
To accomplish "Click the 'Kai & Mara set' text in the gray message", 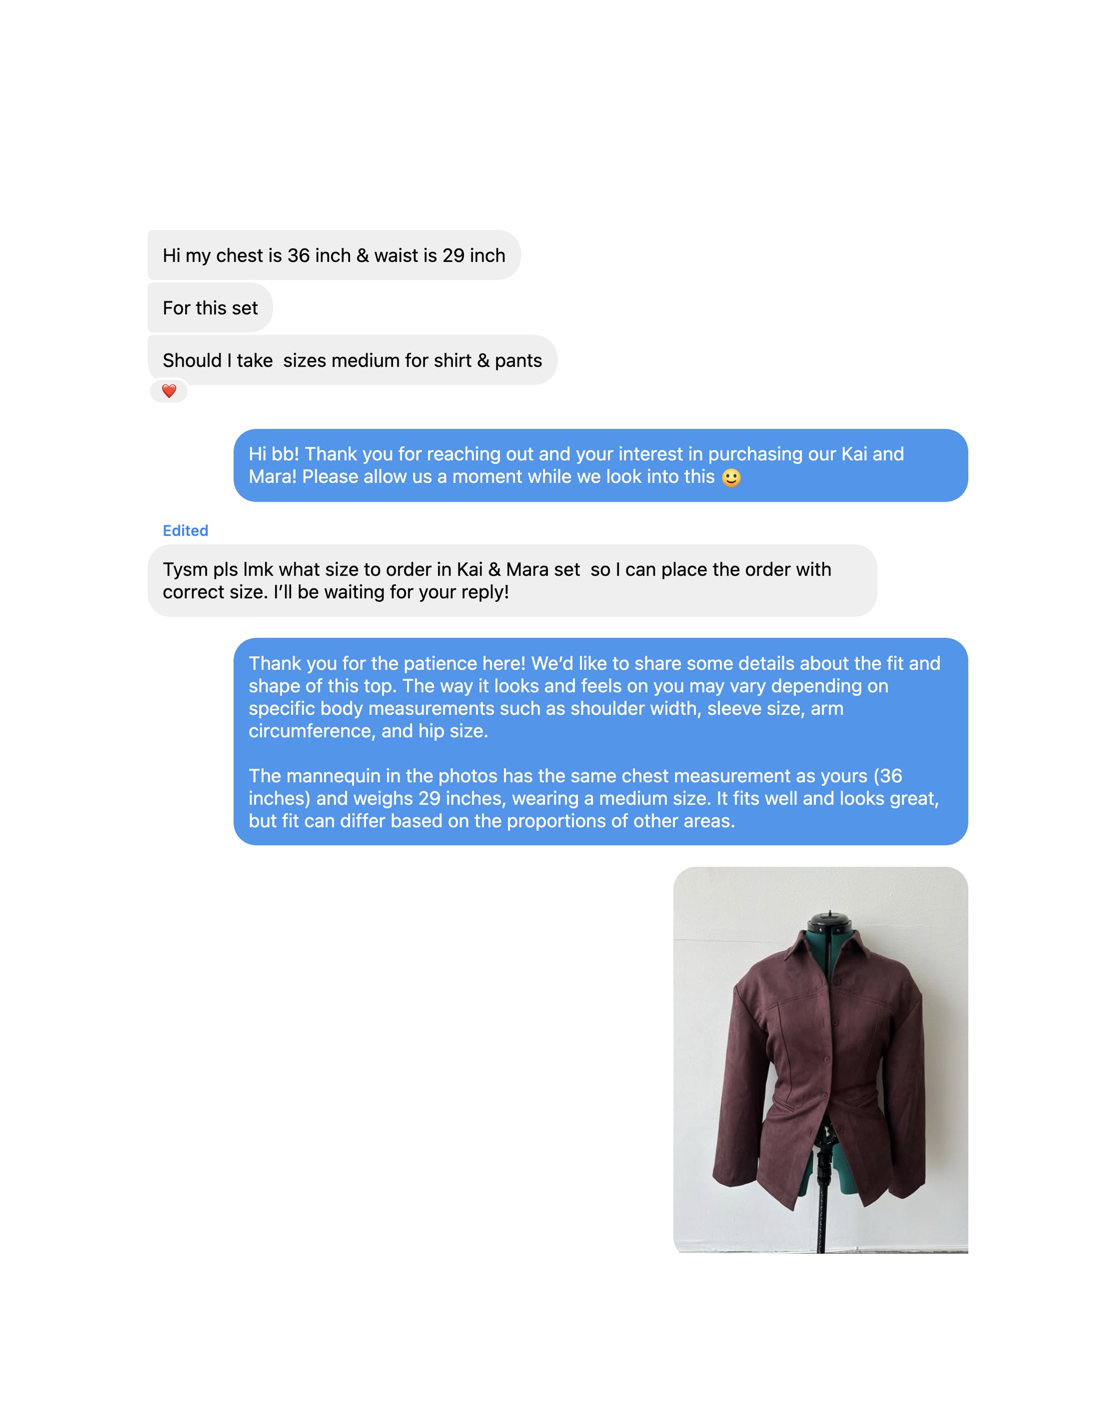I will [x=518, y=569].
